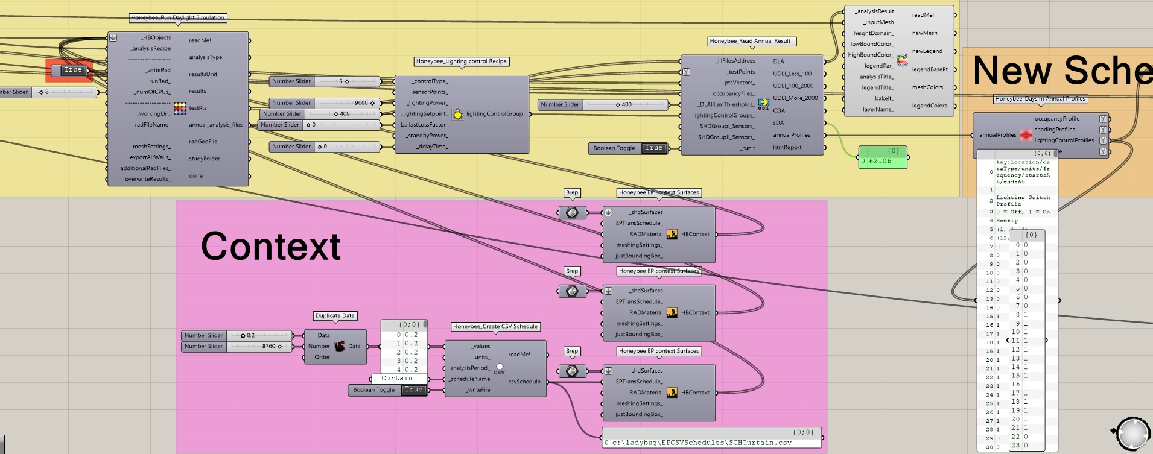Click the Number Slider set to 0.2
Image resolution: width=1153 pixels, height=454 pixels.
(x=237, y=336)
